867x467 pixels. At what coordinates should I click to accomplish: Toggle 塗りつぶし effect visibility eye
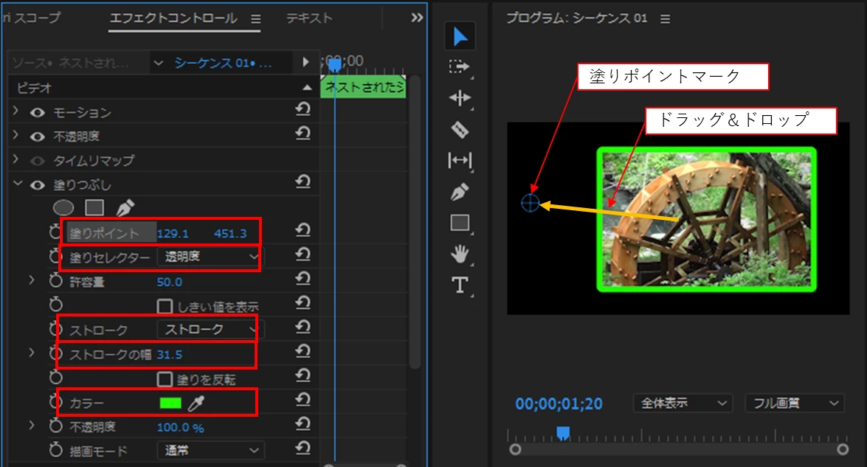[x=37, y=185]
